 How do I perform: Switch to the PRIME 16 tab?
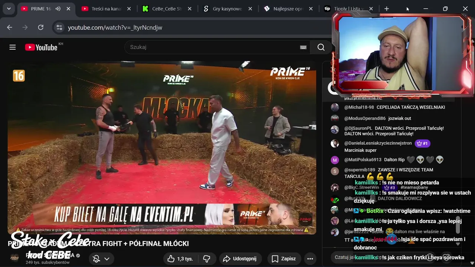click(41, 9)
